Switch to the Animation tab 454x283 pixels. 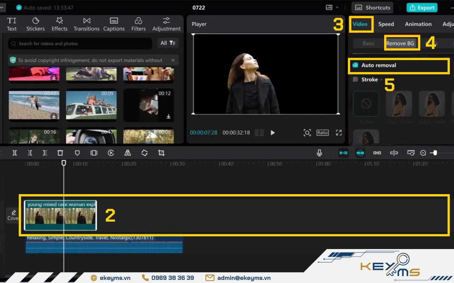tap(418, 24)
